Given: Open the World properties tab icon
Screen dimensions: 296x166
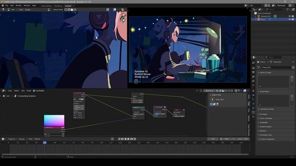Looking at the screenshot, I should click(x=253, y=85).
